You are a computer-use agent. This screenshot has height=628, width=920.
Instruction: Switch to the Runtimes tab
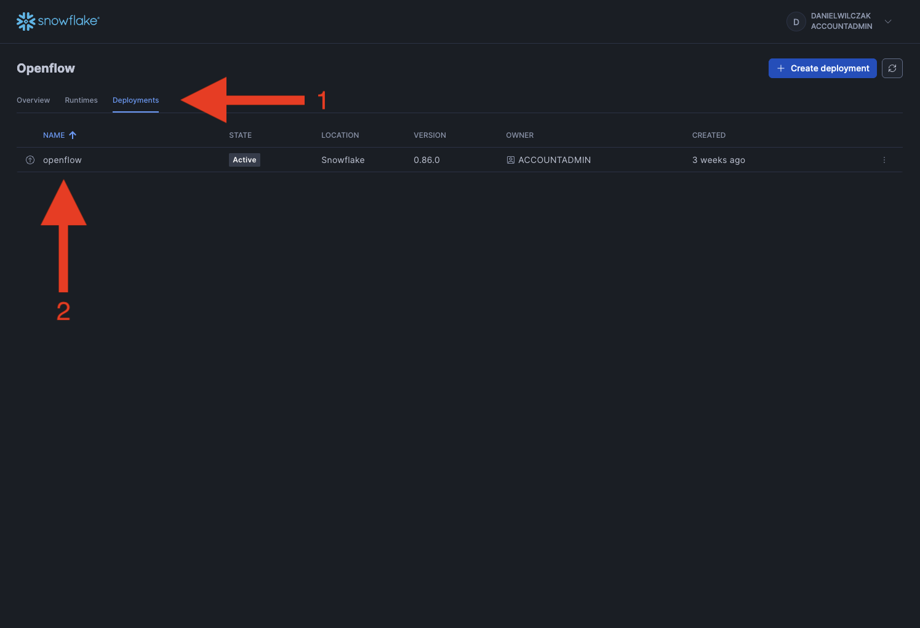(x=81, y=100)
